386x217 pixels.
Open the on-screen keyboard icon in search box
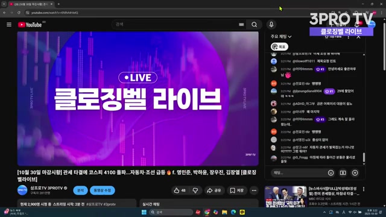click(241, 25)
